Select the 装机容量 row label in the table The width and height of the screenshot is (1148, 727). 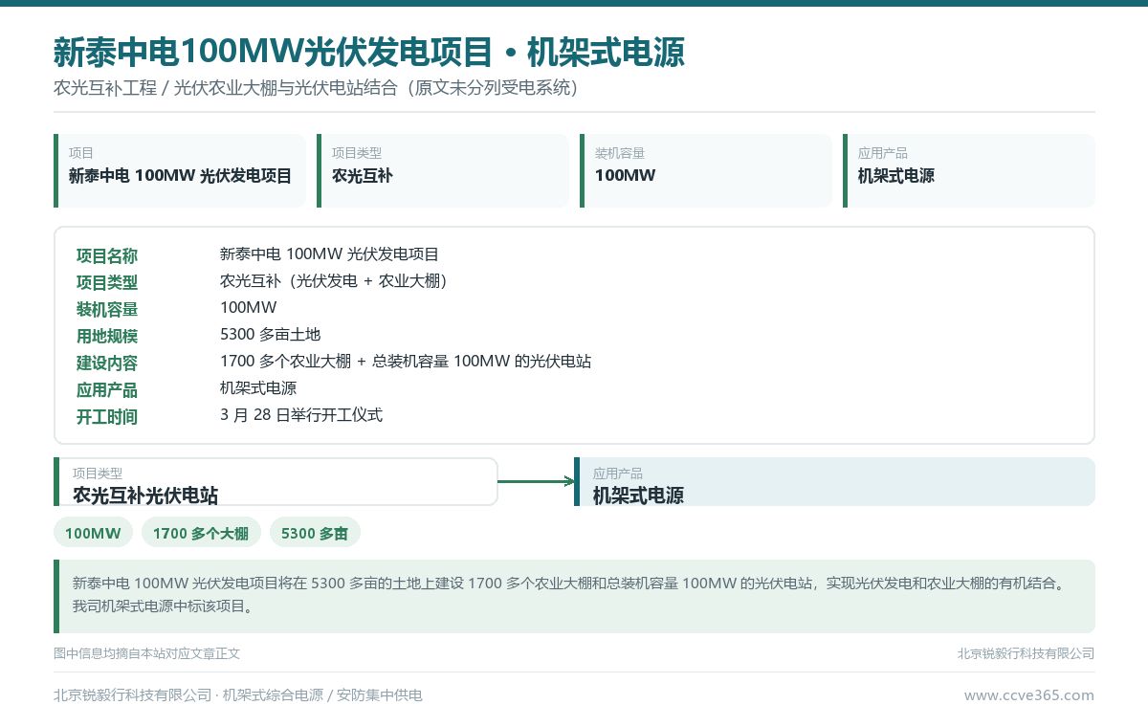coord(107,309)
